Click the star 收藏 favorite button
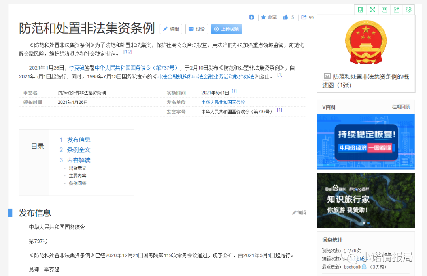Screen dimensions: 427x276 pyautogui.click(x=269, y=17)
